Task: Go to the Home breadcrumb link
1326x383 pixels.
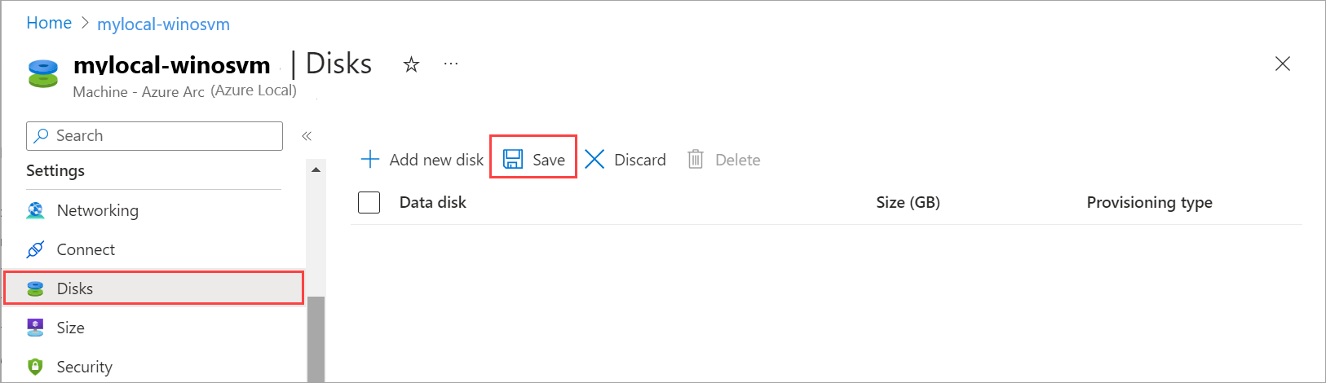Action: [49, 23]
